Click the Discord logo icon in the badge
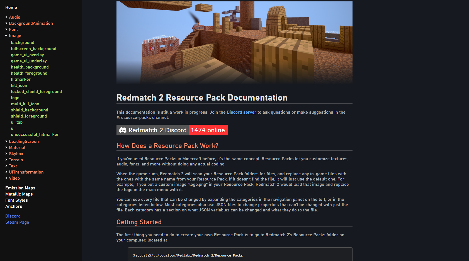The width and height of the screenshot is (469, 261). [x=123, y=130]
